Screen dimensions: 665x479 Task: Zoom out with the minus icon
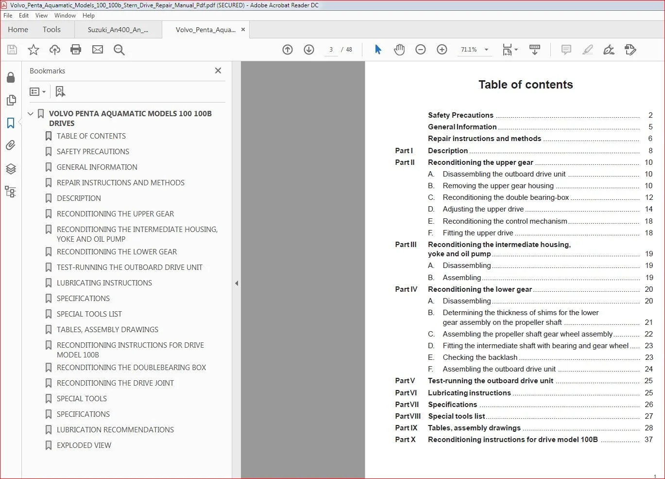click(x=421, y=50)
